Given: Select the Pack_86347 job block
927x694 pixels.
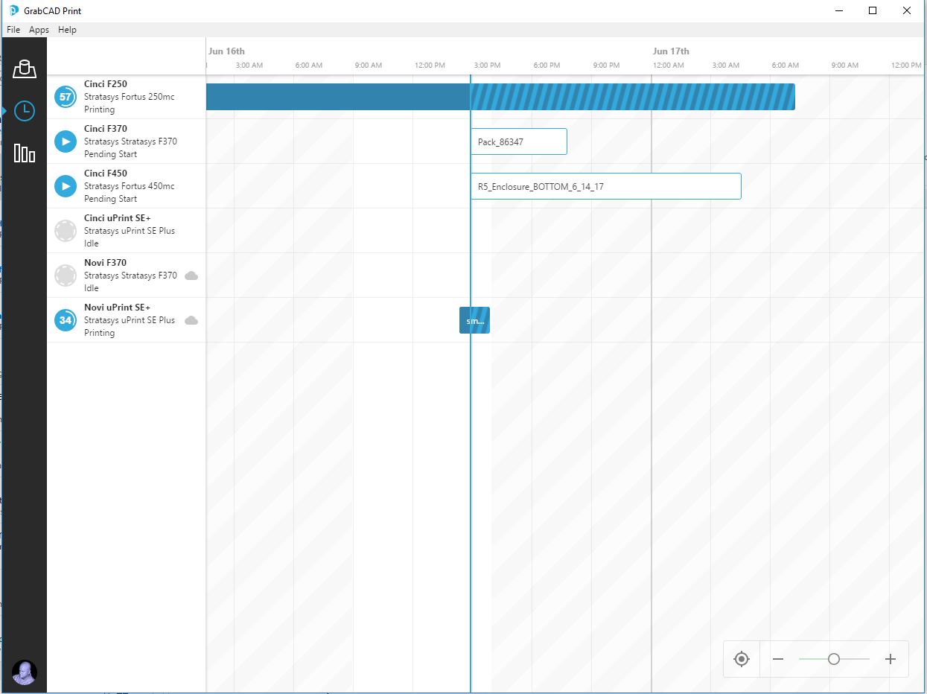Looking at the screenshot, I should coord(519,141).
